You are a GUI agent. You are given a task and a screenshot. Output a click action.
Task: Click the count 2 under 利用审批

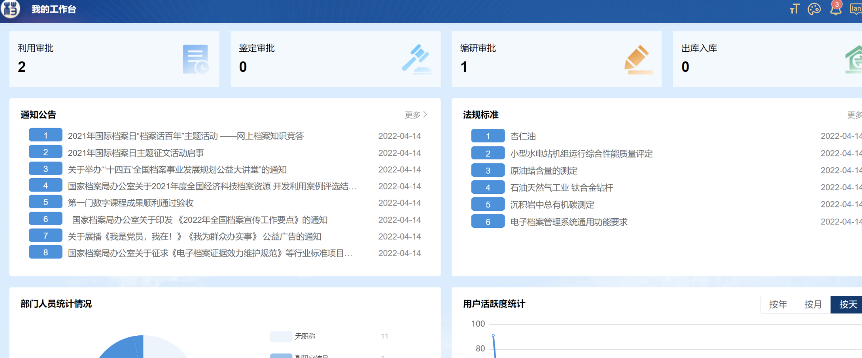(22, 67)
